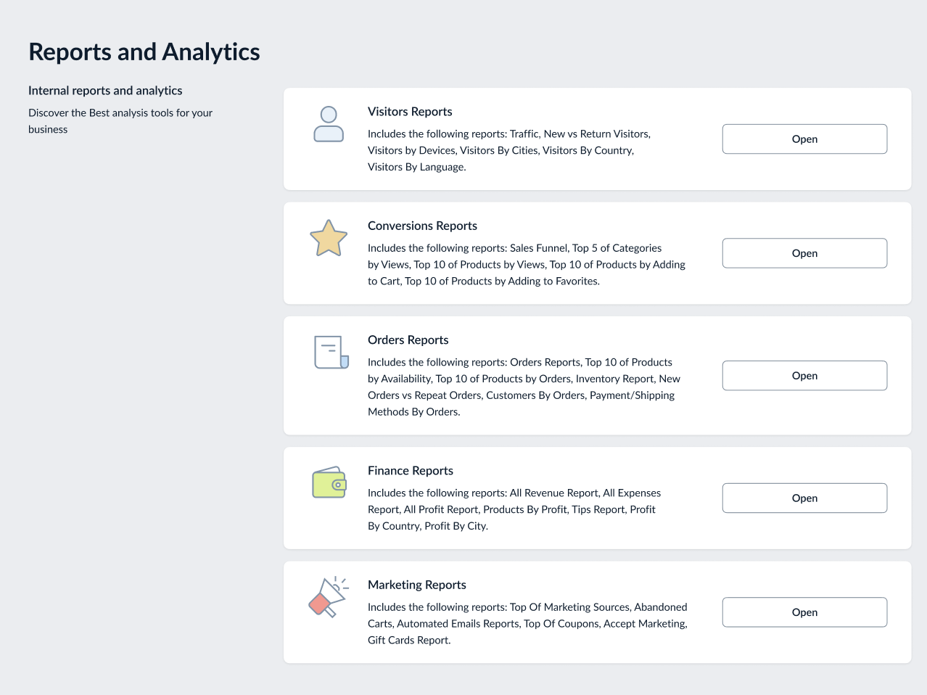Click the Reports and Analytics page title
The image size is (927, 695).
[144, 52]
